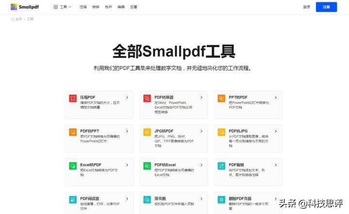This screenshot has width=349, height=214.
Task: Click the teal 删除PDF页面 icon
Action: pos(222,199)
